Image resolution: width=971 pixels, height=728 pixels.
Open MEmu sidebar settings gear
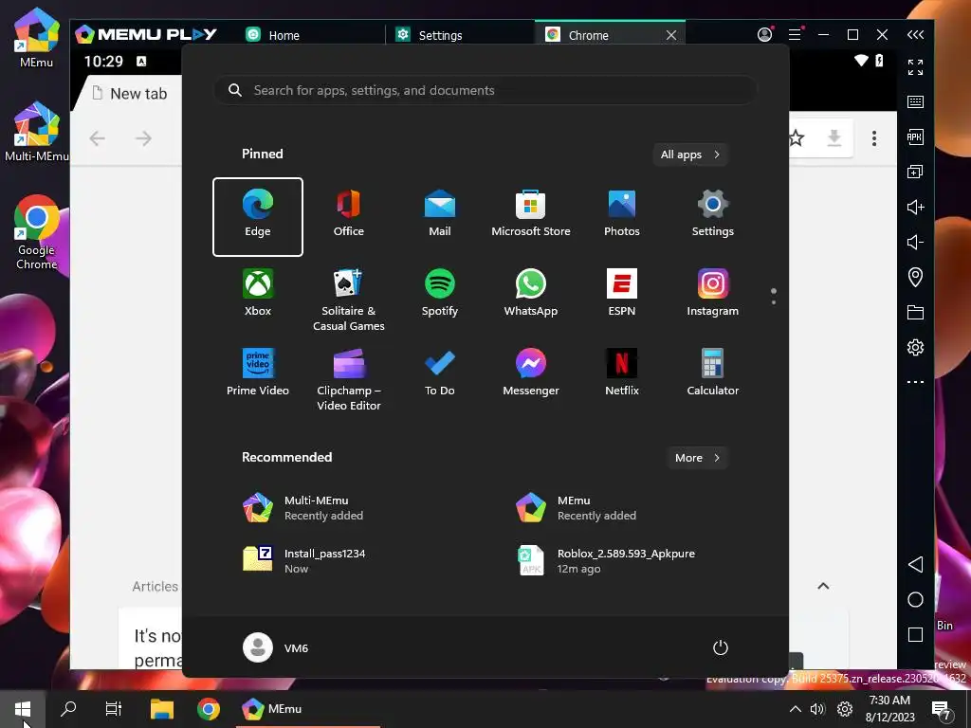click(915, 347)
